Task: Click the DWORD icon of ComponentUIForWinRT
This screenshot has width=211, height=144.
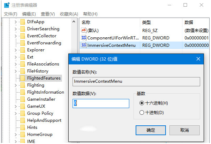Action: (84, 38)
